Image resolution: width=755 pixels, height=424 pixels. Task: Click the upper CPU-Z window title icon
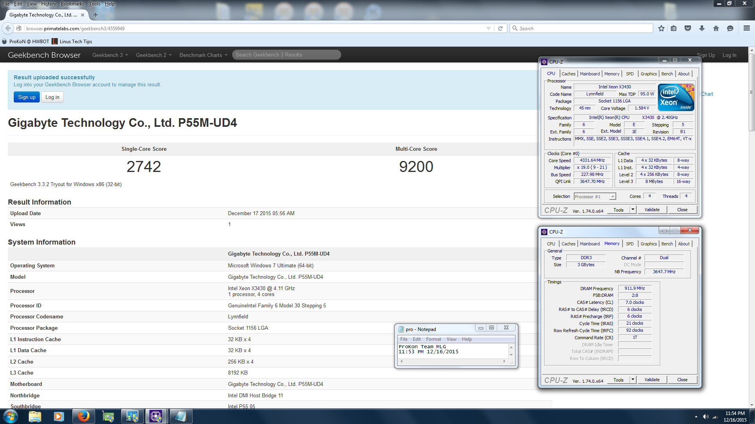point(544,62)
